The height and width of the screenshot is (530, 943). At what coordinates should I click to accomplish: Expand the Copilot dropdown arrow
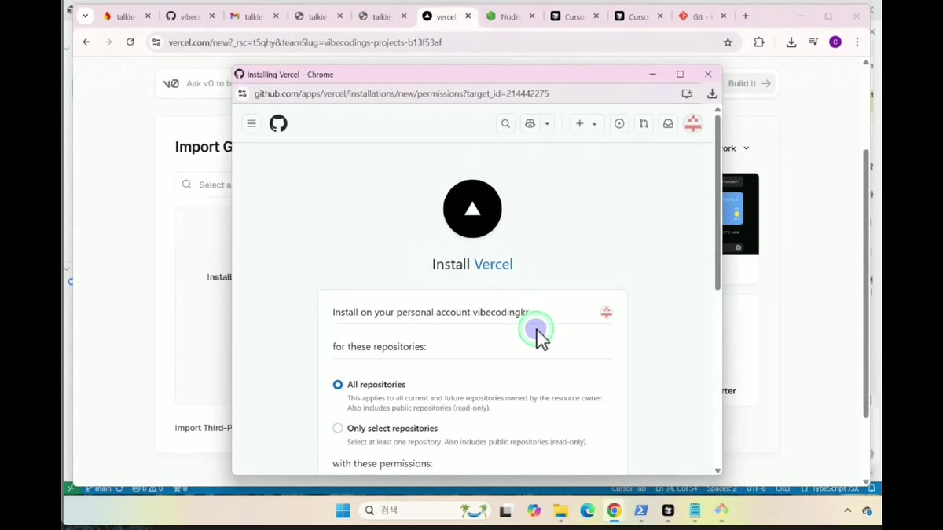click(x=547, y=124)
